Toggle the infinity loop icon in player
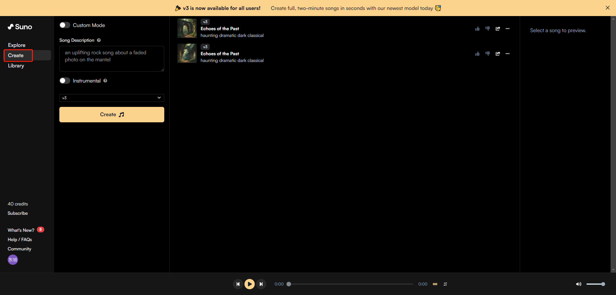This screenshot has height=295, width=616. click(x=435, y=284)
